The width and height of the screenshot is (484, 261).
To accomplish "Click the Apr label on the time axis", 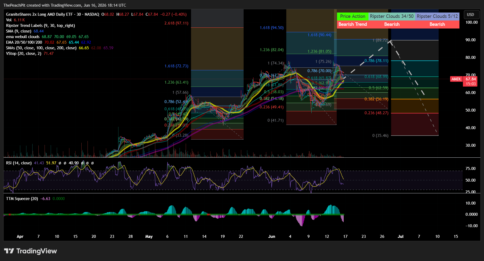I will [x=20, y=236].
